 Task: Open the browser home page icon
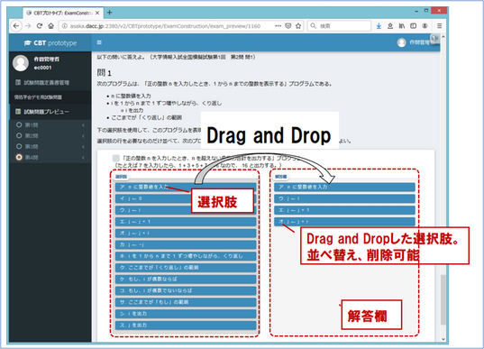51,26
